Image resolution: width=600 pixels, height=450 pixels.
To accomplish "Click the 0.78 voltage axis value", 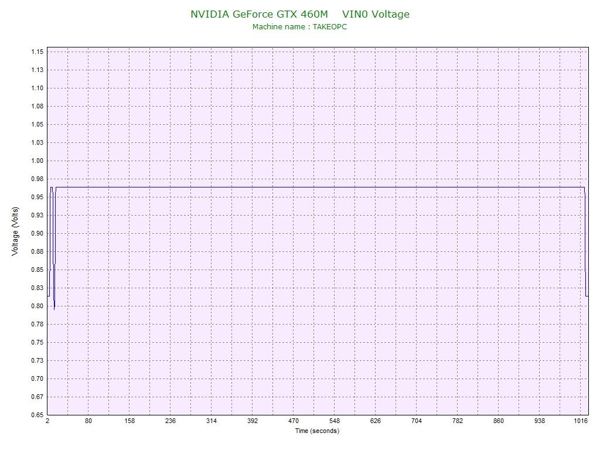I will point(37,324).
